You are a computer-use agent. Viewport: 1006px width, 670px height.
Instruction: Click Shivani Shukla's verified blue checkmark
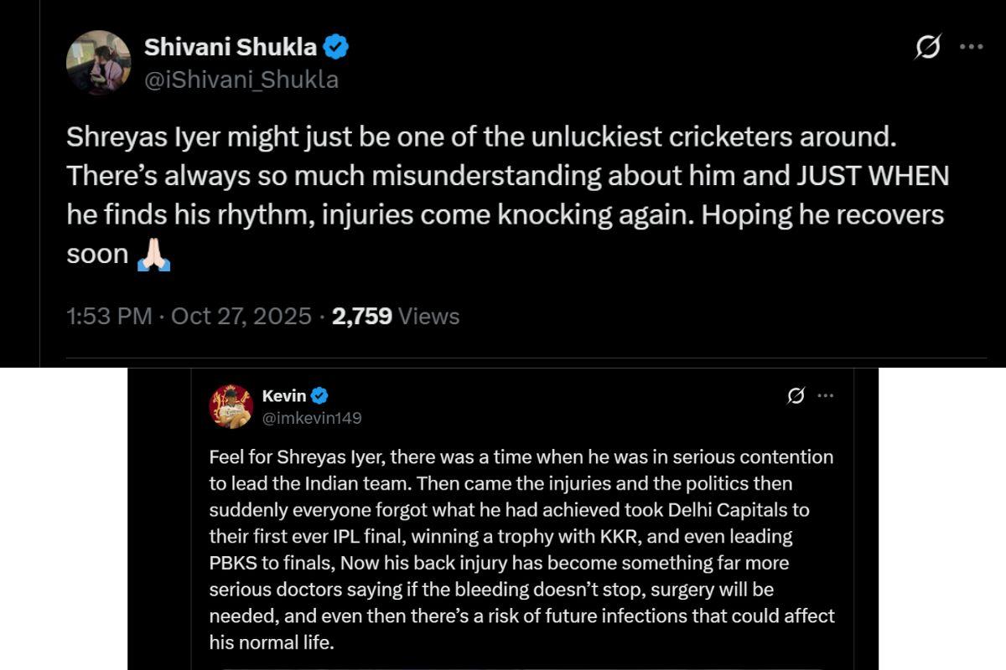coord(336,47)
